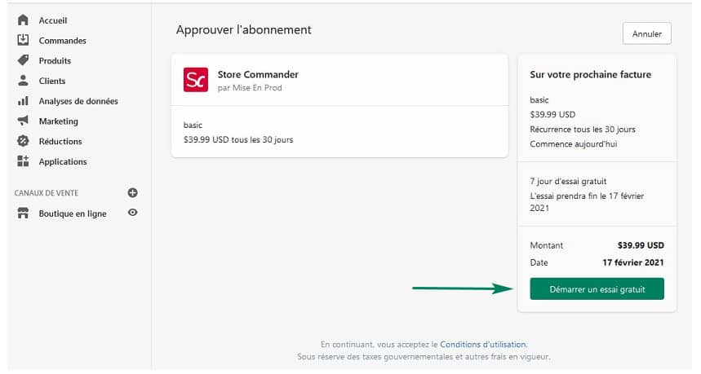Click the Clients person icon
The height and width of the screenshot is (374, 701).
coord(23,81)
